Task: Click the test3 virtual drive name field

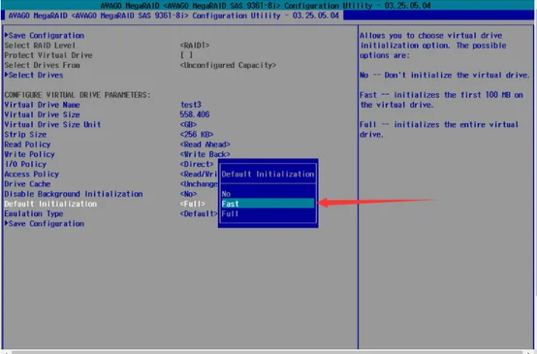Action: tap(191, 105)
